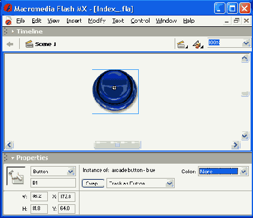Screen dimensions: 253x218
Task: Click the vertical scrollbar thumb
Action: tap(245, 94)
